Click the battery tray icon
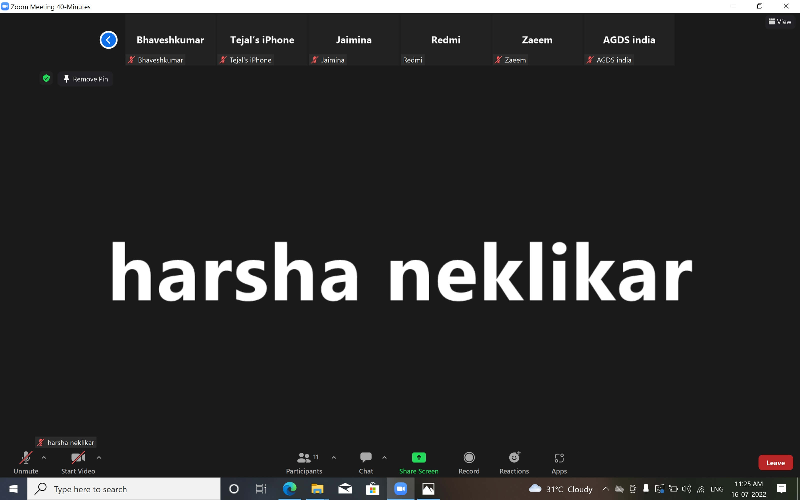The height and width of the screenshot is (500, 800). 673,489
